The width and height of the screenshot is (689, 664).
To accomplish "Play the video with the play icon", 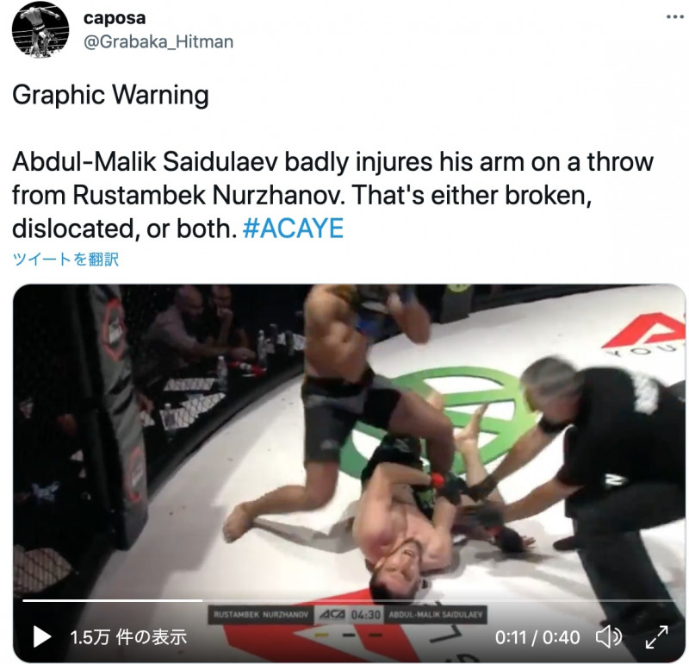I will point(42,636).
